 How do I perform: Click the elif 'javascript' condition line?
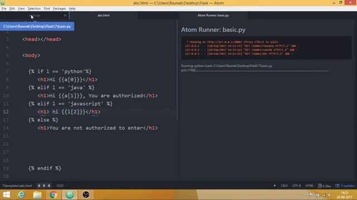pos(70,104)
